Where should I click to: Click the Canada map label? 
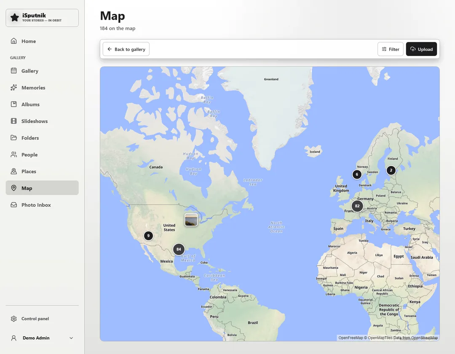156,167
